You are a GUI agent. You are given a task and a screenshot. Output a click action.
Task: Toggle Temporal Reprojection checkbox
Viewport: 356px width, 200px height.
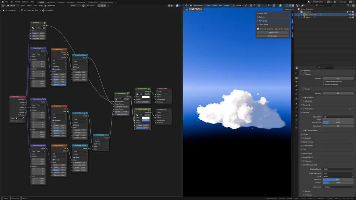click(324, 81)
